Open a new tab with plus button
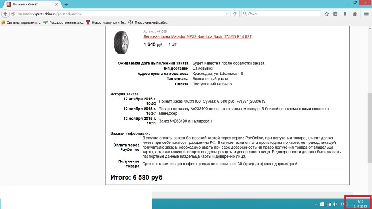This screenshot has height=209, width=372. (x=66, y=4)
